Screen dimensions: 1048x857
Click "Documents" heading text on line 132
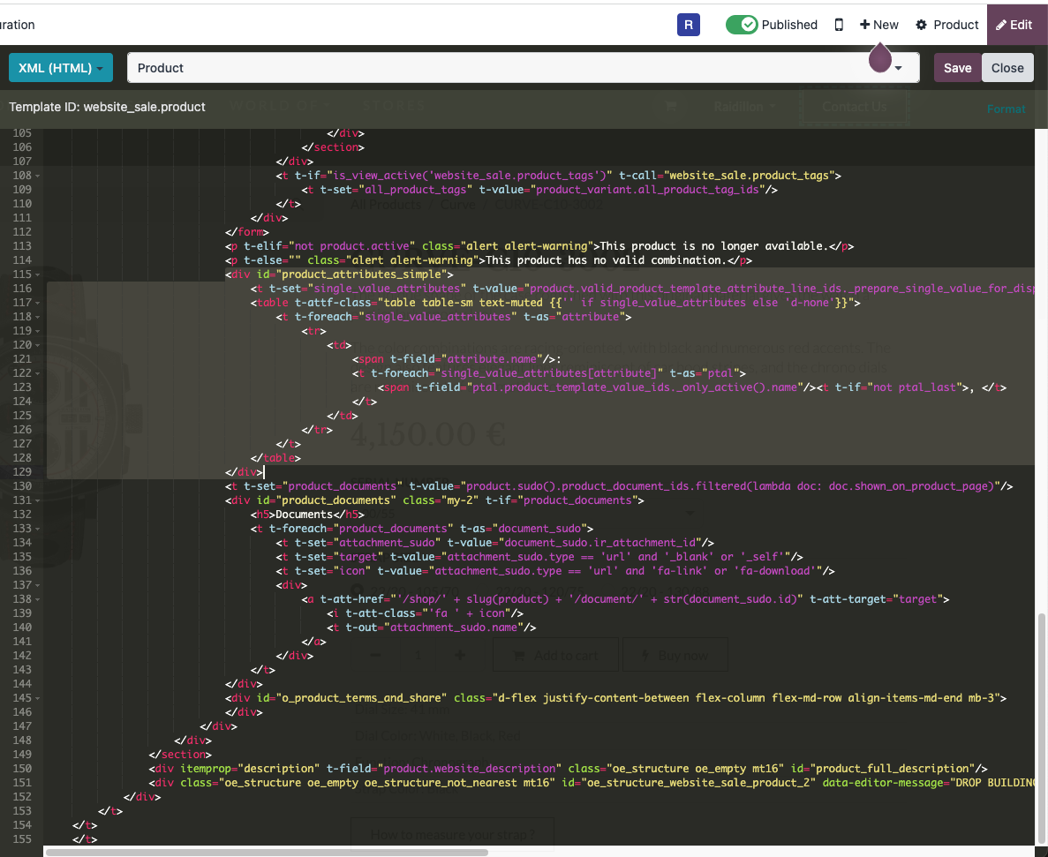304,515
